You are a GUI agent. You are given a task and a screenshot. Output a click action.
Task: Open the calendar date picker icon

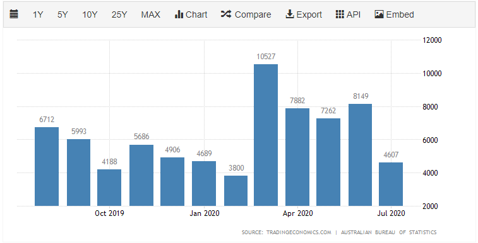click(14, 14)
